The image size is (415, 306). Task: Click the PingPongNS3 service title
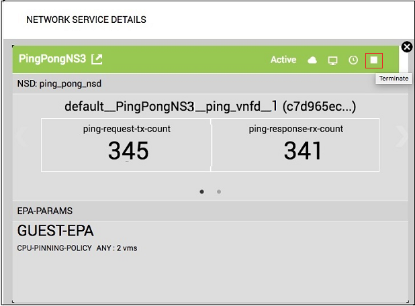[x=52, y=59]
